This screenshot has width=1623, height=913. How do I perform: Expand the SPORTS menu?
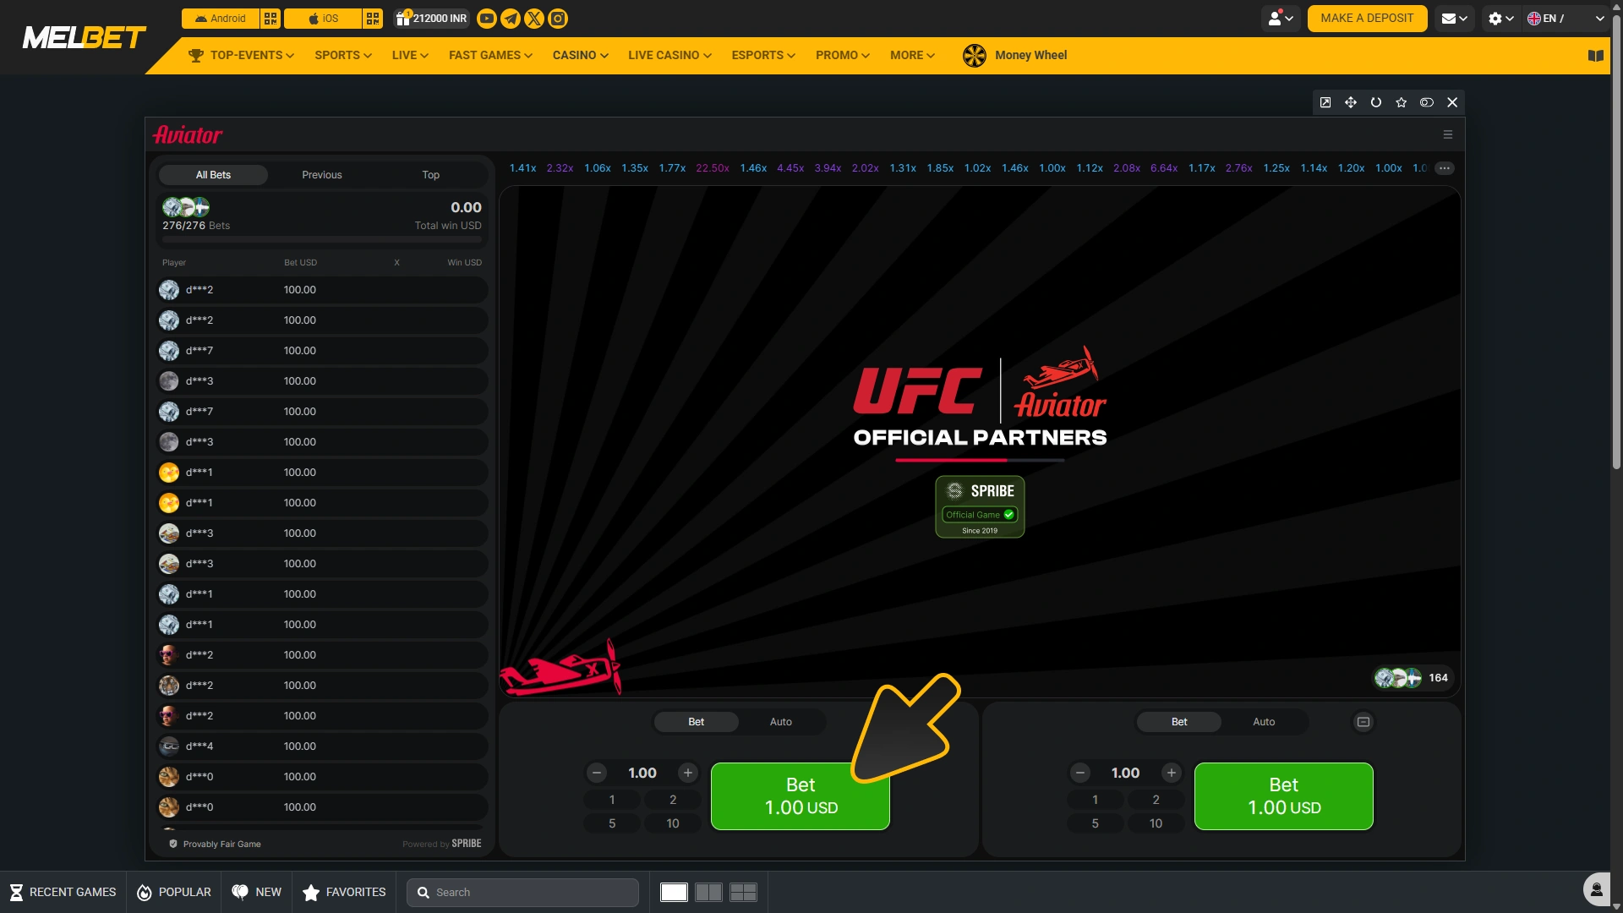(x=343, y=56)
